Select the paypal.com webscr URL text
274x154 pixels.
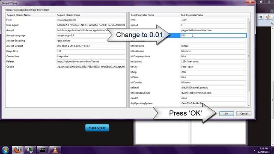pos(27,10)
